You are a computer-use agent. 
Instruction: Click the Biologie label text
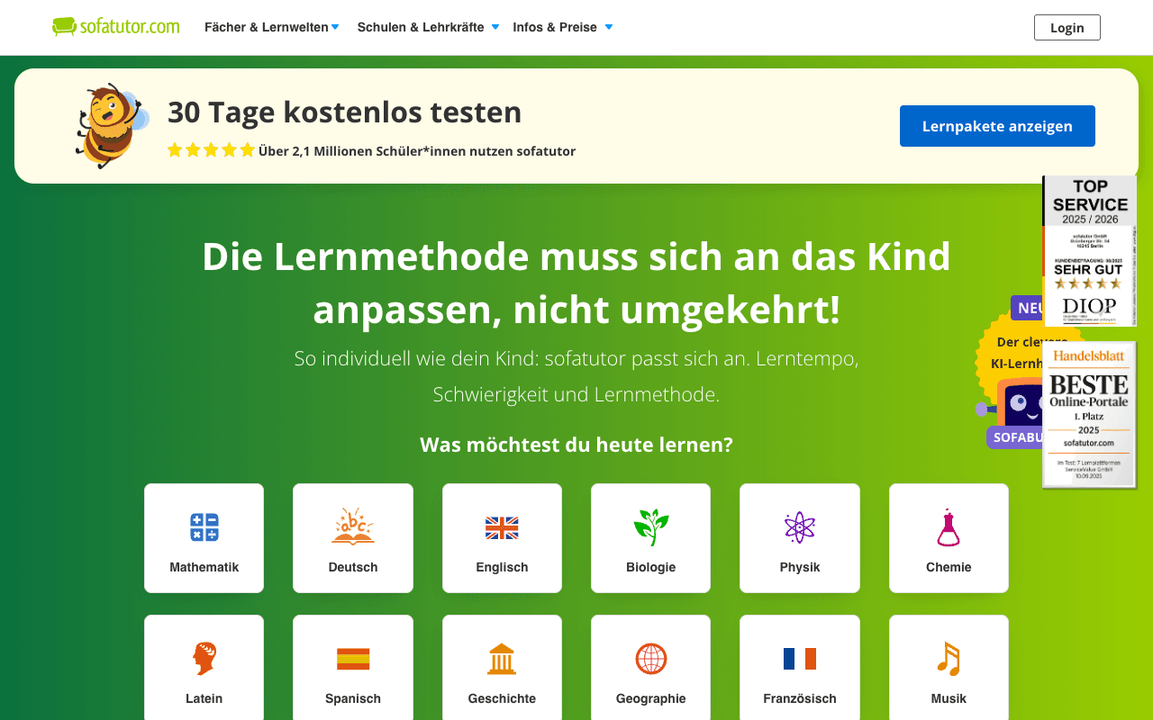coord(651,567)
